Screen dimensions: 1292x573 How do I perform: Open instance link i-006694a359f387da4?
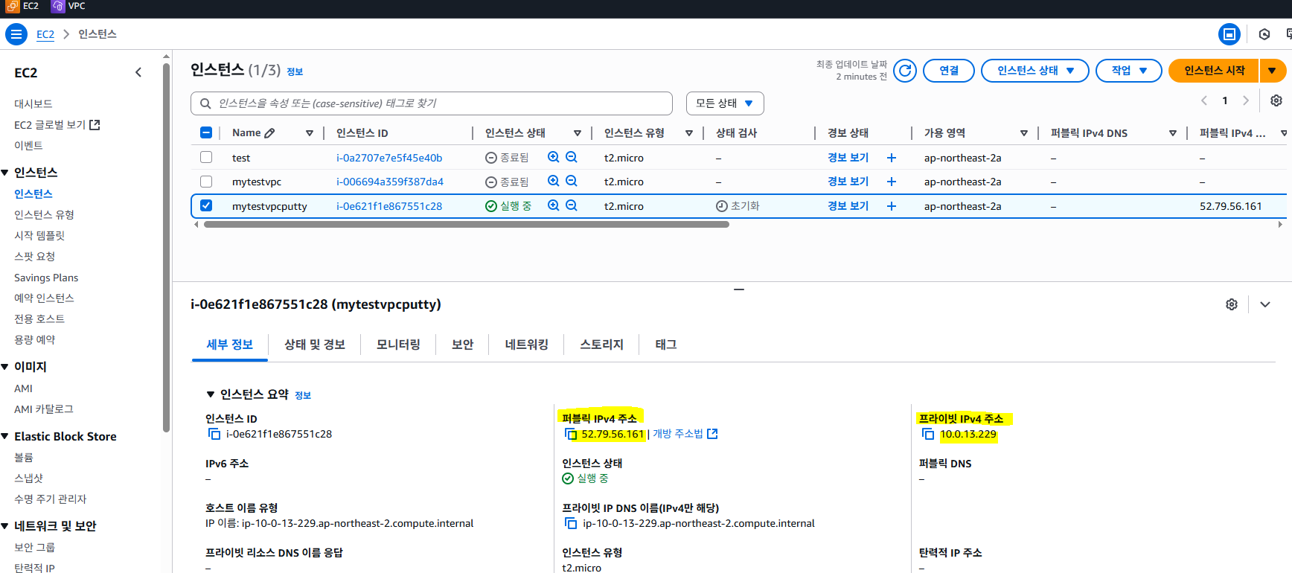point(390,182)
